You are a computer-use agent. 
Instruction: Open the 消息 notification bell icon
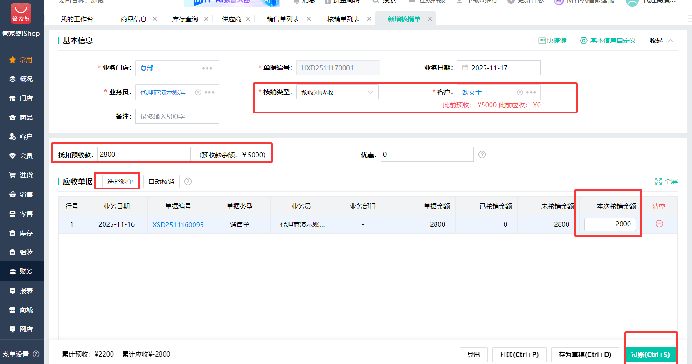pyautogui.click(x=296, y=2)
